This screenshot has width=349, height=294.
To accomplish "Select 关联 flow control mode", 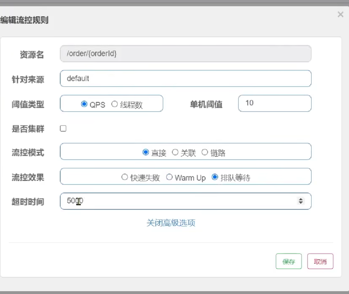I will (x=175, y=152).
